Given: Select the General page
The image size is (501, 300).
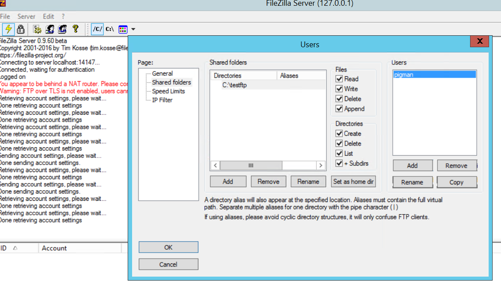Looking at the screenshot, I should [162, 73].
